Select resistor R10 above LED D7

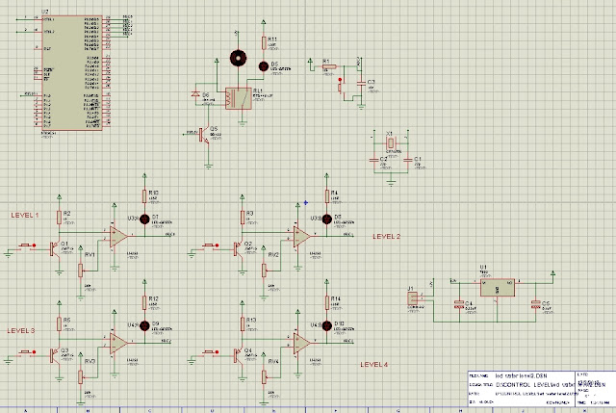point(144,196)
